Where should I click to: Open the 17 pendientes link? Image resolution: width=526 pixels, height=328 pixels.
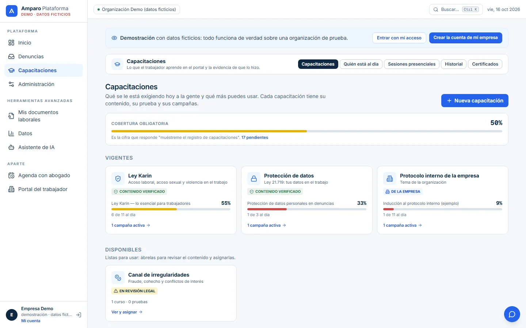tap(255, 137)
